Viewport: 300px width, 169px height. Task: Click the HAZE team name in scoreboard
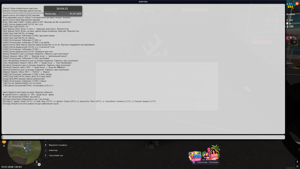(x=111, y=9)
